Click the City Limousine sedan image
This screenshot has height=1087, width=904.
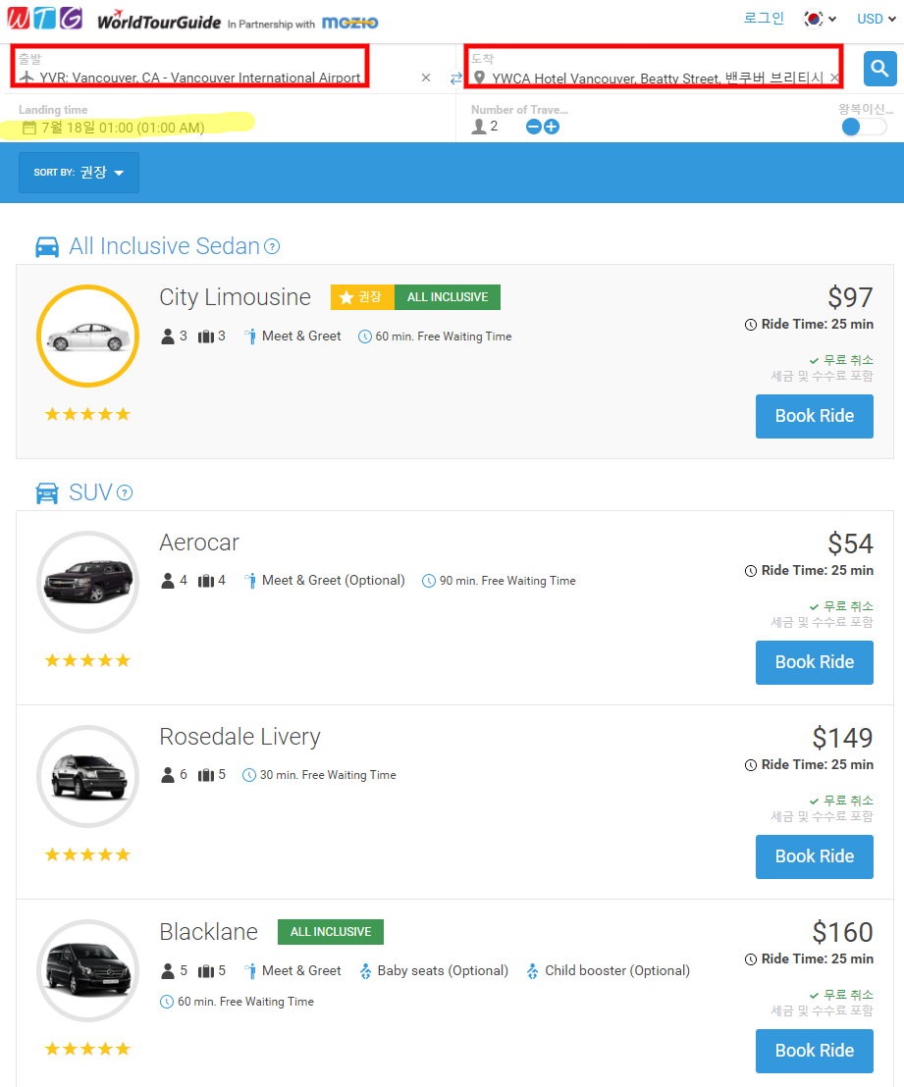tap(87, 336)
